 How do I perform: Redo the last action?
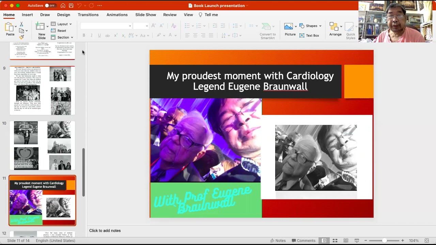click(91, 5)
